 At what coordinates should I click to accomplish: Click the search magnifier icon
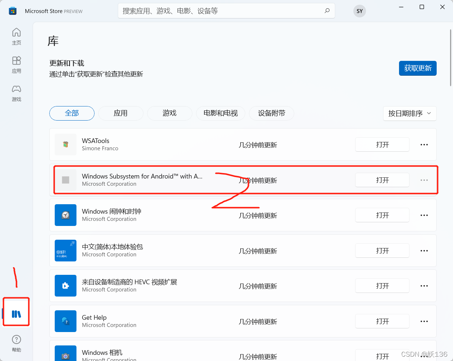click(327, 11)
